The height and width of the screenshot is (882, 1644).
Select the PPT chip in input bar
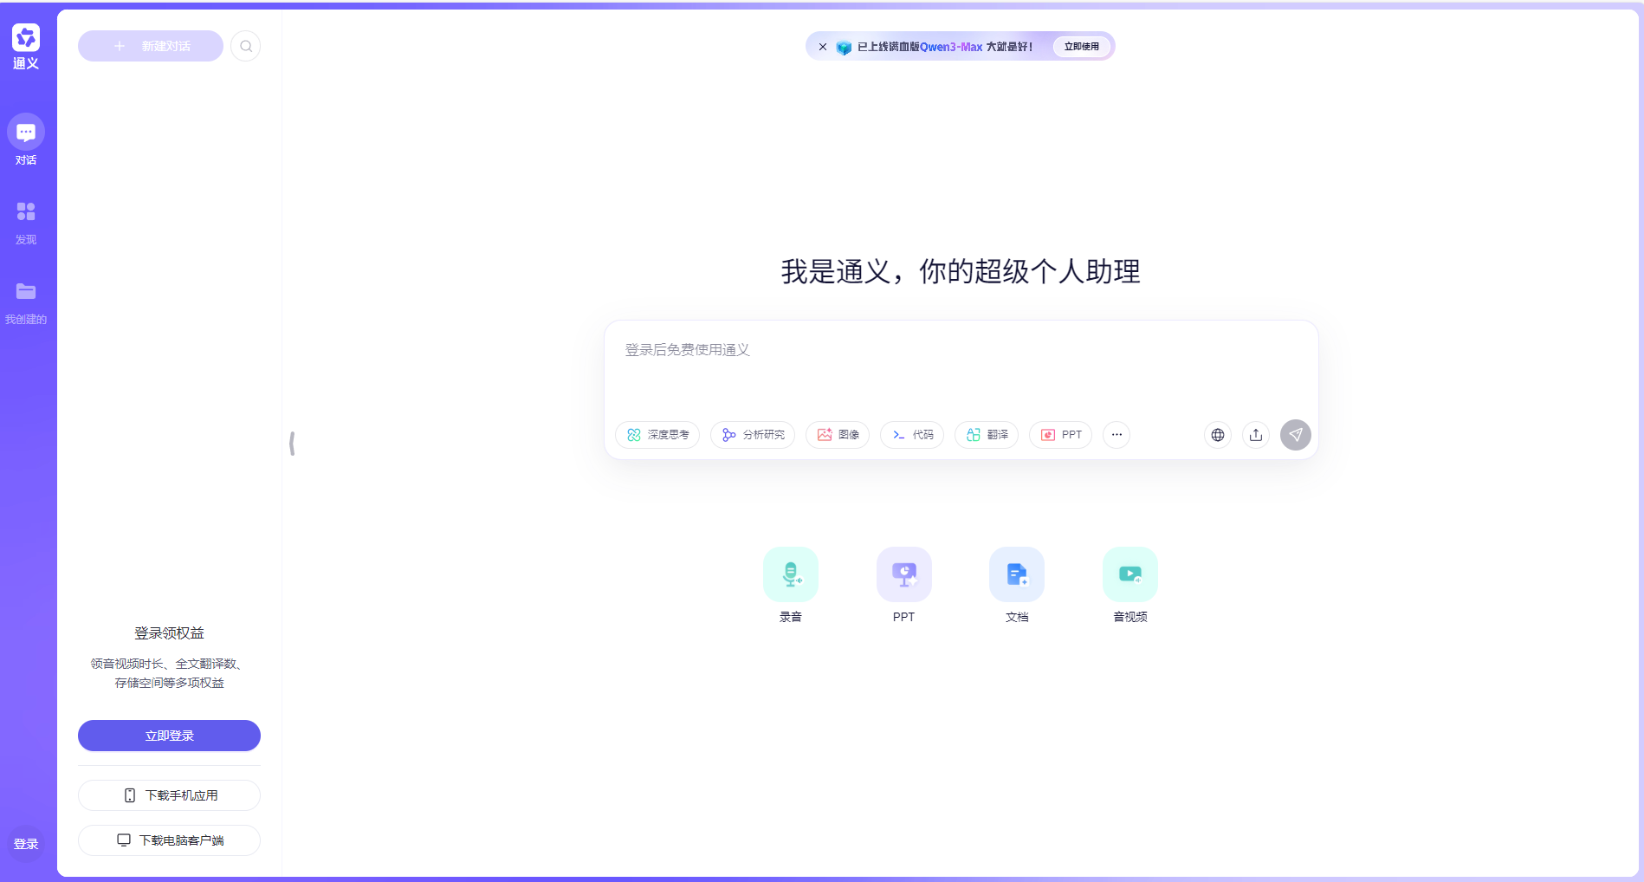coord(1061,435)
